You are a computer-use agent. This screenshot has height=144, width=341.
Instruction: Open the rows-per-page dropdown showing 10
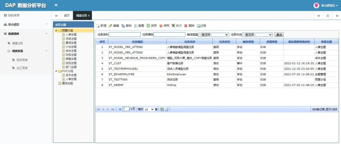(149, 109)
